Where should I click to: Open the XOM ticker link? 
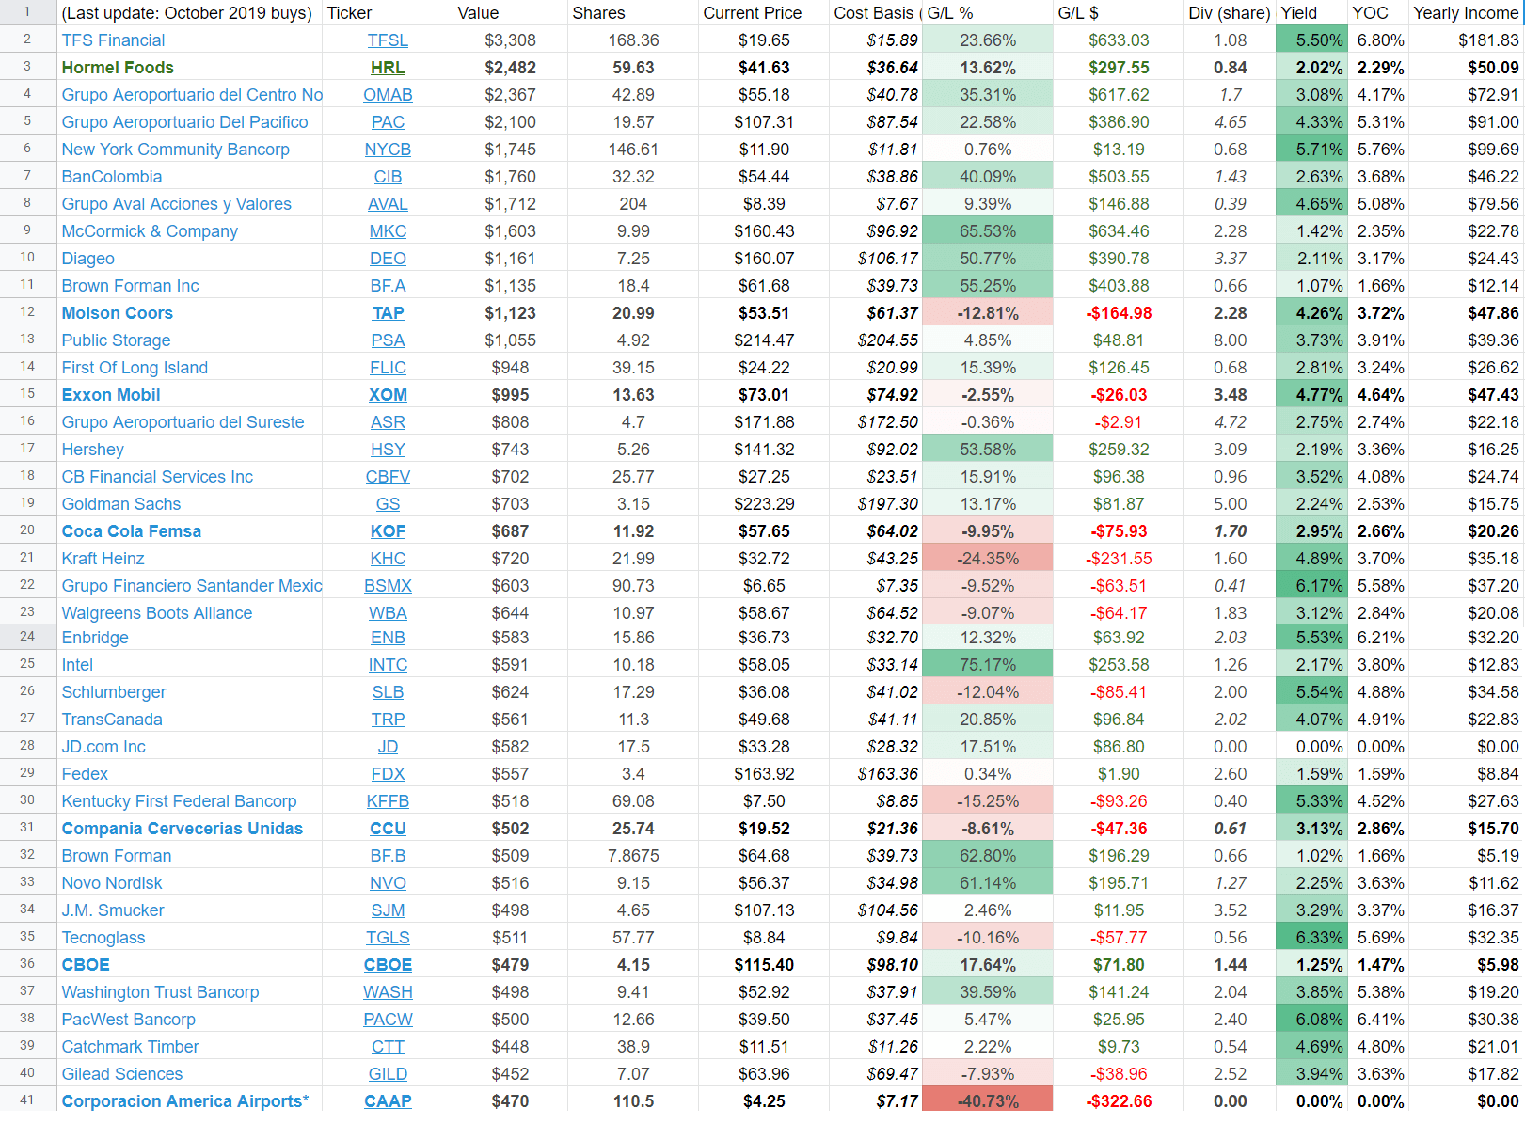point(388,395)
